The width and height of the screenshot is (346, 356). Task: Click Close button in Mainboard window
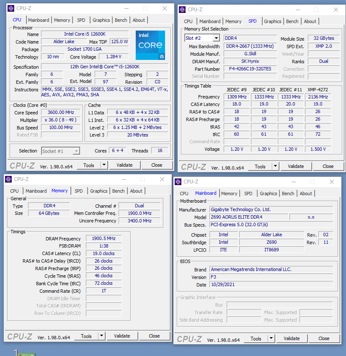pyautogui.click(x=324, y=338)
